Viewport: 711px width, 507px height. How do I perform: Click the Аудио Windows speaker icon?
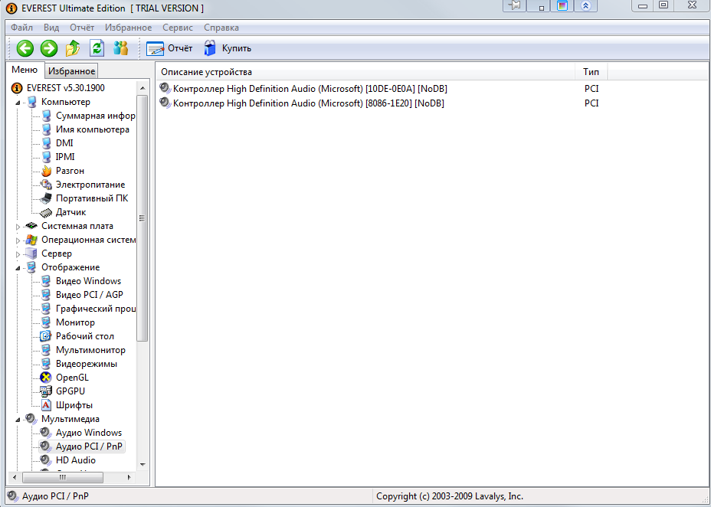(x=46, y=433)
